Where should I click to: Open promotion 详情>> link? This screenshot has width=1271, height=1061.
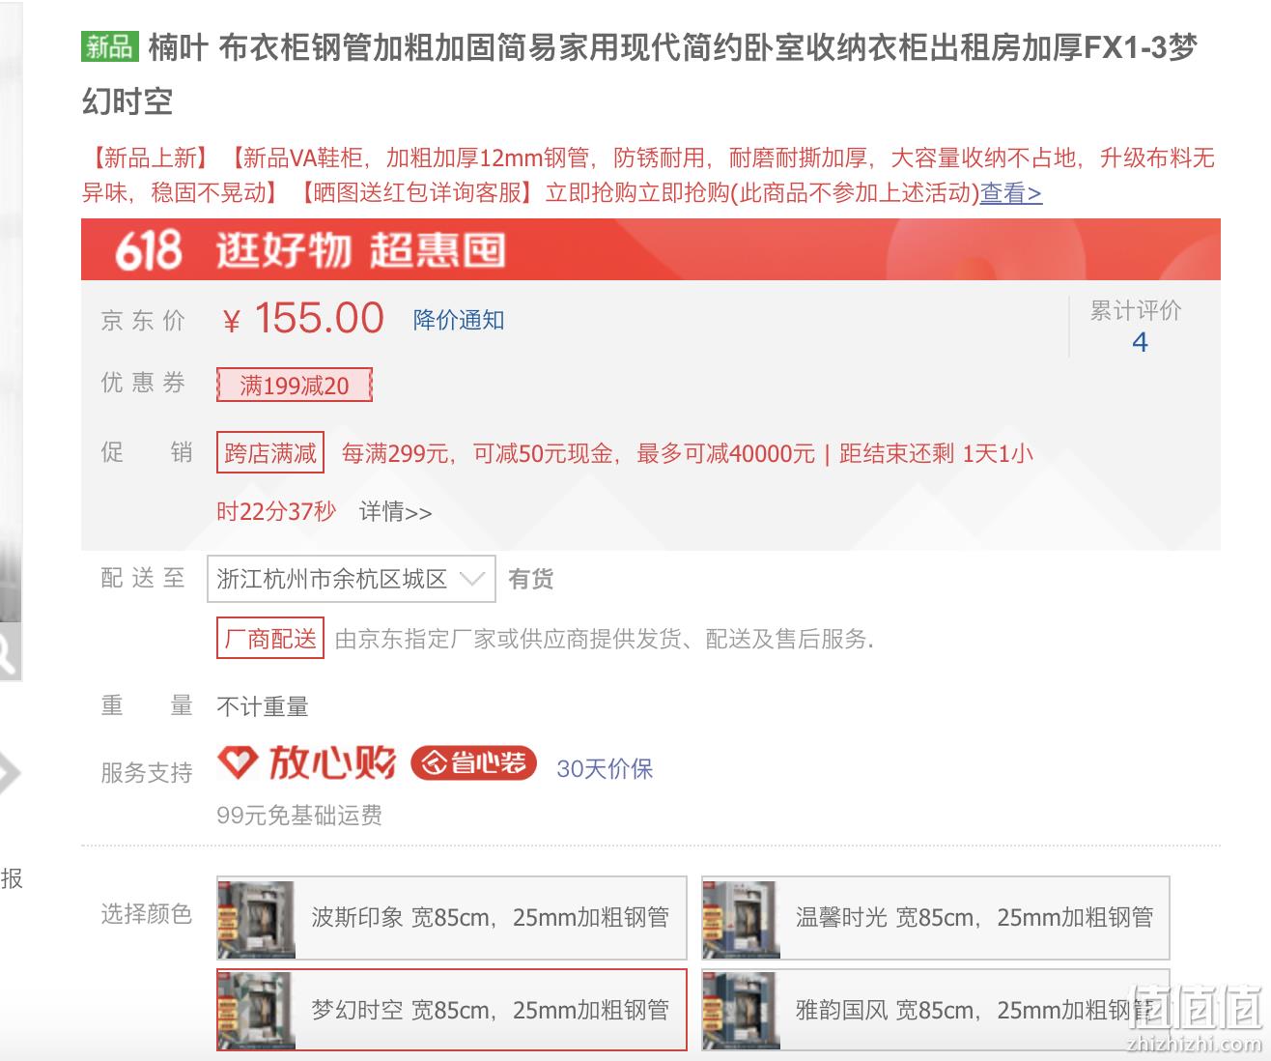pos(396,511)
